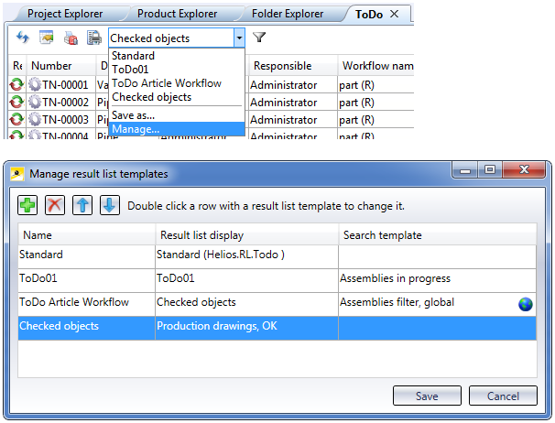Click the green plus add template icon
555x423 pixels.
(27, 205)
